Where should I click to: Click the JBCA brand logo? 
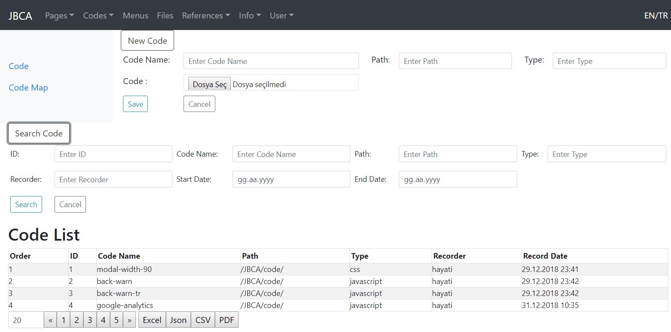20,15
